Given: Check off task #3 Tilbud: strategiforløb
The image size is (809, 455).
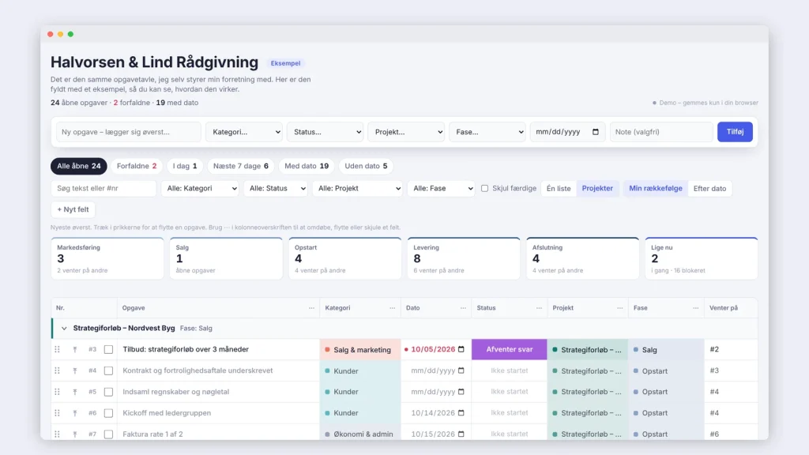Looking at the screenshot, I should (108, 349).
